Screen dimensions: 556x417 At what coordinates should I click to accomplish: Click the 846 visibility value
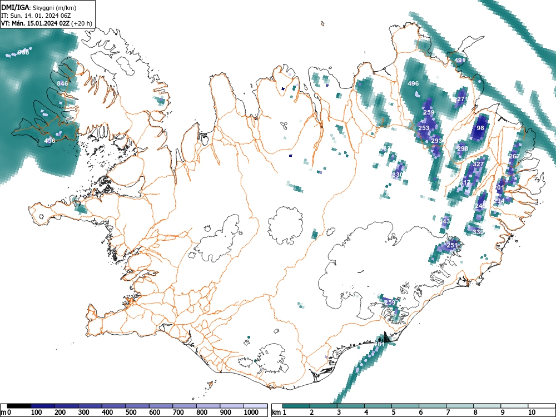[62, 84]
